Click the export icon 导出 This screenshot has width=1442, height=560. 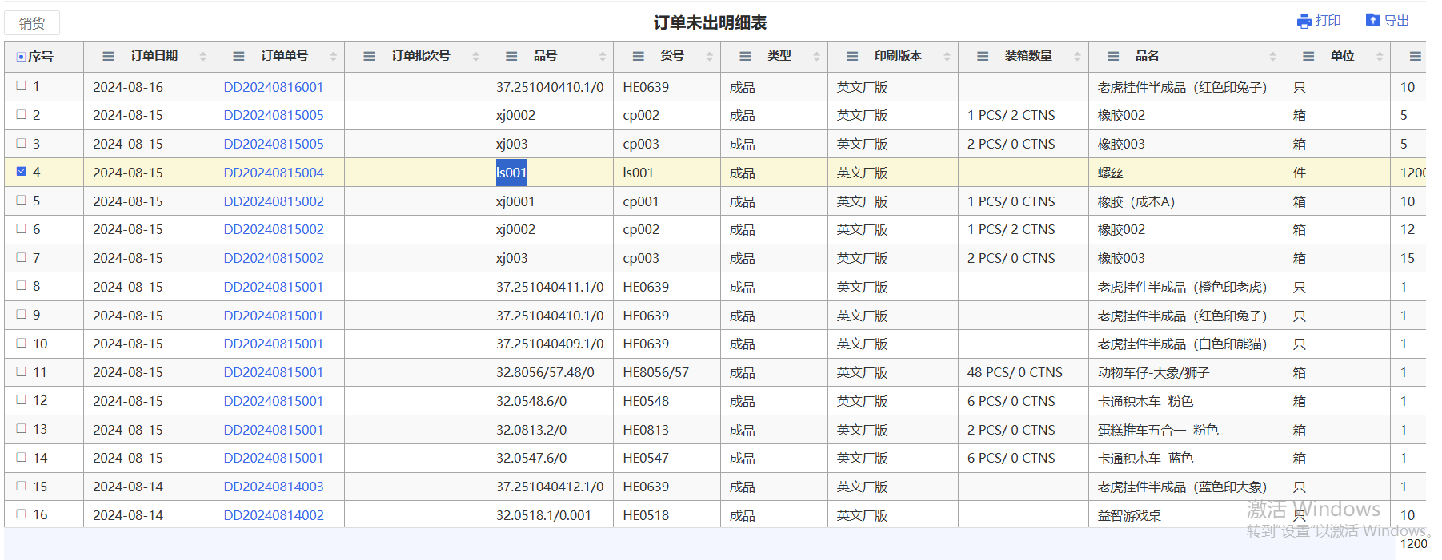[1373, 21]
